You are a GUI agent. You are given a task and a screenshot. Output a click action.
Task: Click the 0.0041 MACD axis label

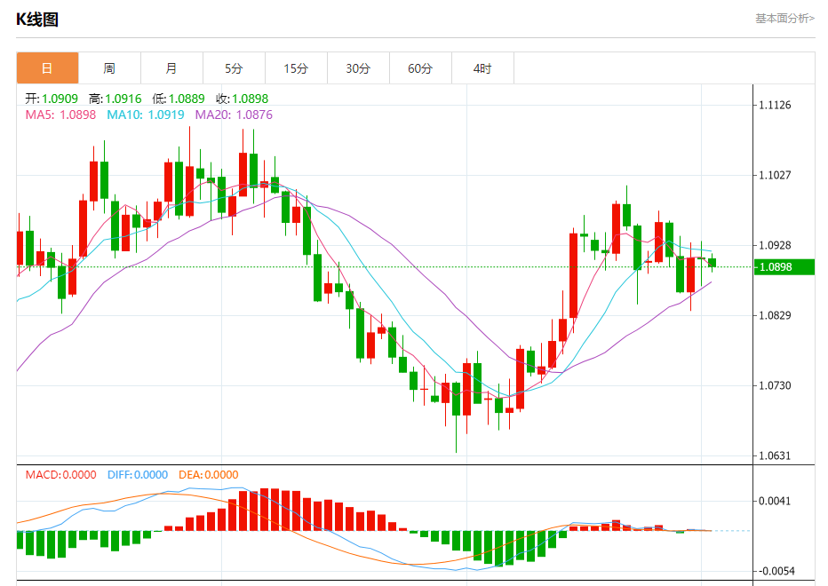(x=775, y=501)
